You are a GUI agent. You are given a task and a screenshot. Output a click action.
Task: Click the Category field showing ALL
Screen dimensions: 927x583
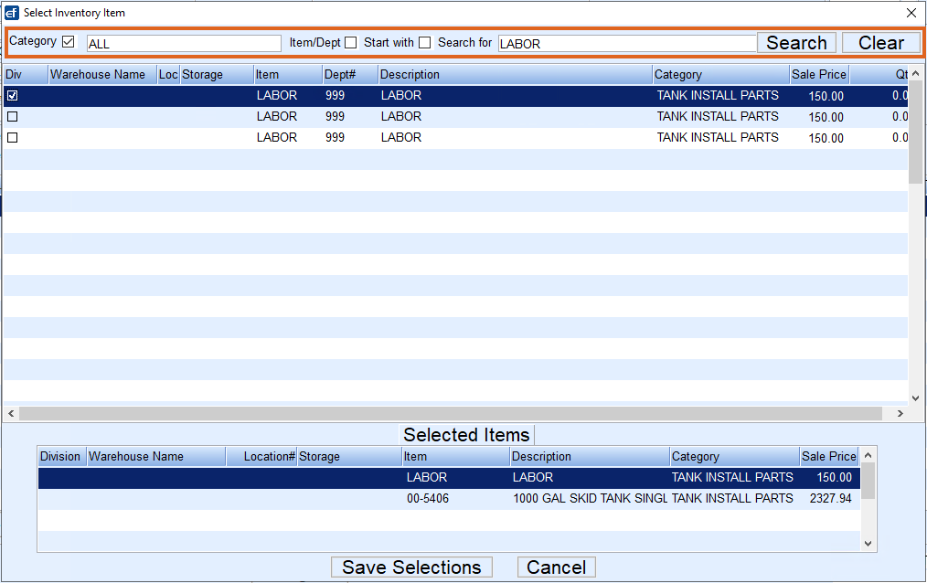[184, 43]
